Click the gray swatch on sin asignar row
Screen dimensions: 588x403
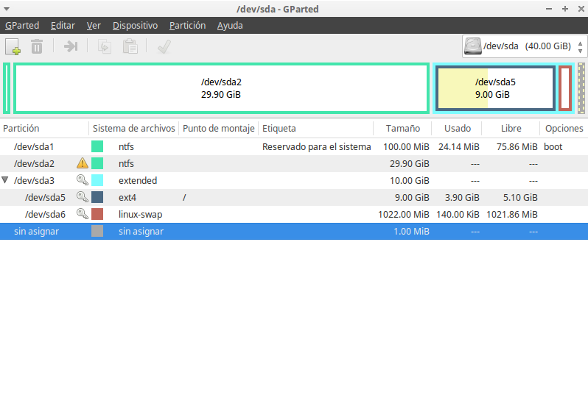pyautogui.click(x=97, y=231)
